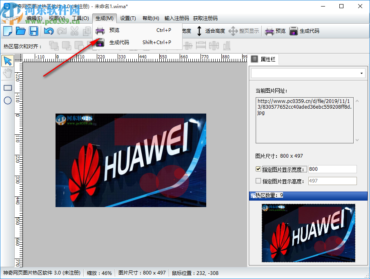The image size is (370, 279).
Task: Select 生成代码 from the open menu
Action: click(120, 42)
